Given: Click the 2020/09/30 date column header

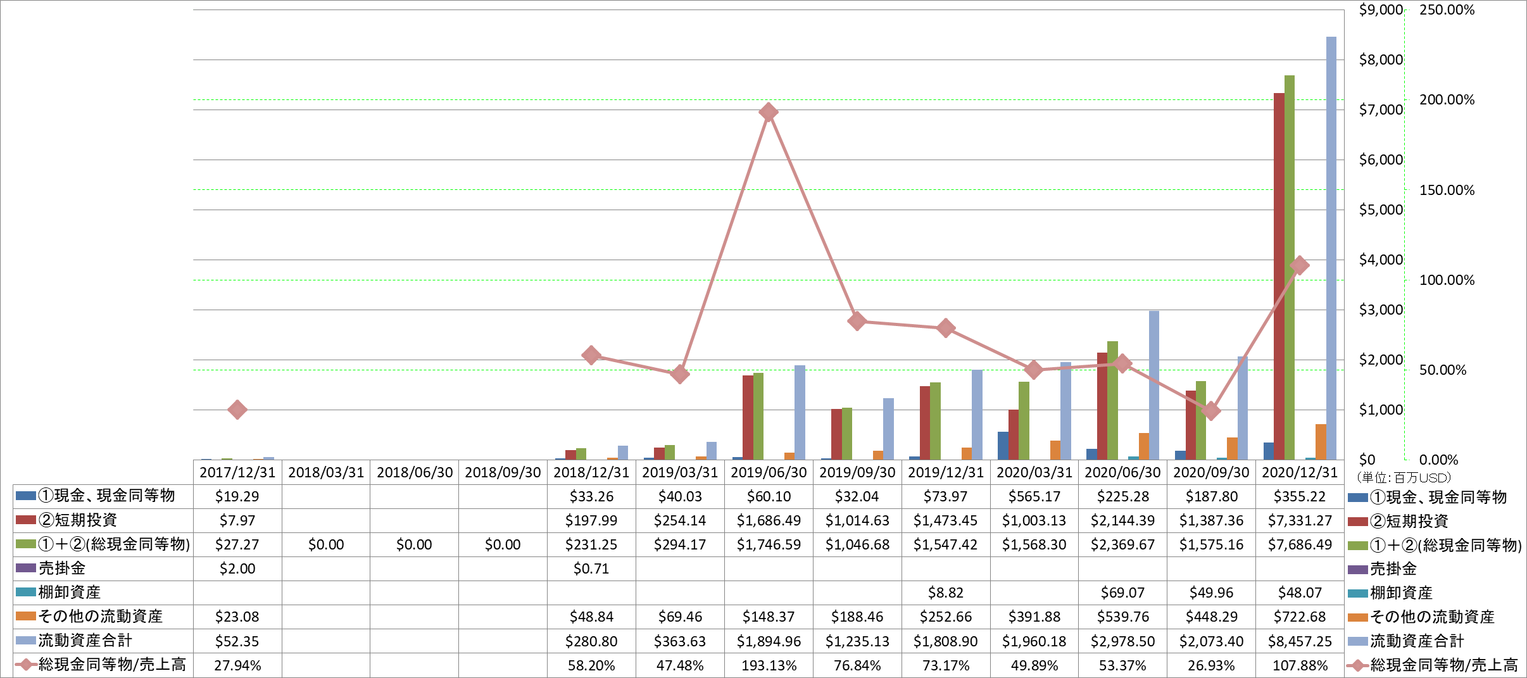Looking at the screenshot, I should 1211,472.
